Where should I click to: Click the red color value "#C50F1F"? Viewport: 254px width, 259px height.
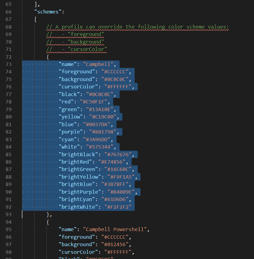(95, 102)
